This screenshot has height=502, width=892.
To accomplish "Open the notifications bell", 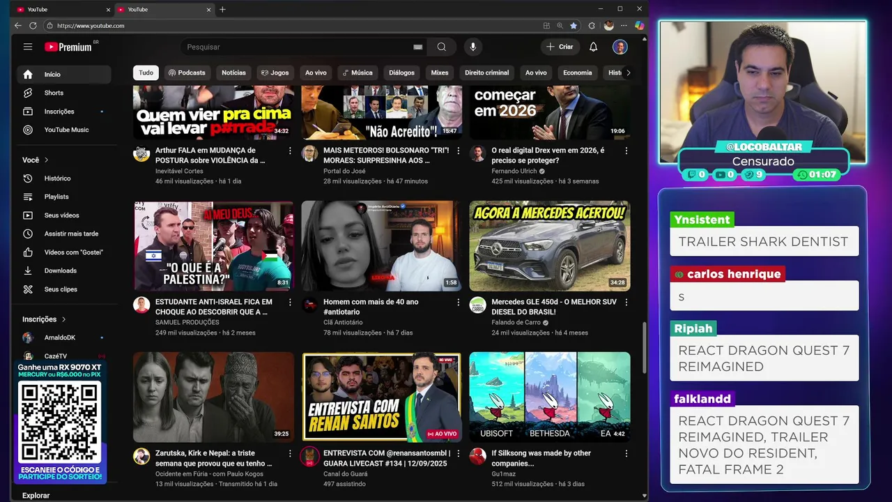I will click(593, 47).
